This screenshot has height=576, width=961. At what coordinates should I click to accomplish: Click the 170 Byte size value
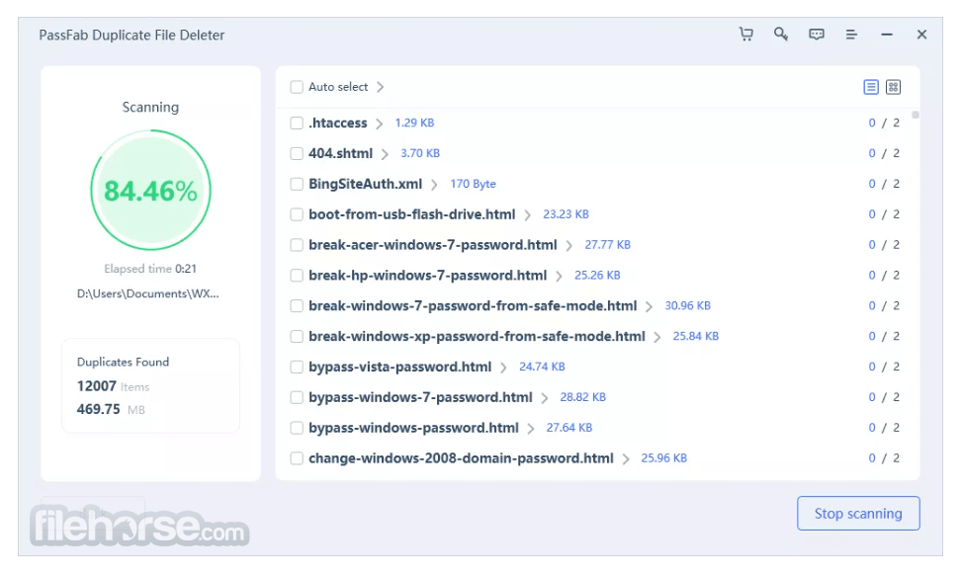pos(474,184)
